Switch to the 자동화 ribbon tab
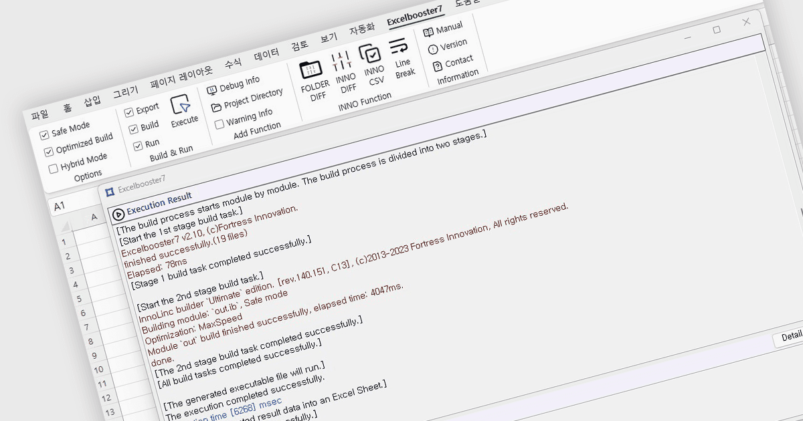Image resolution: width=803 pixels, height=421 pixels. (362, 29)
